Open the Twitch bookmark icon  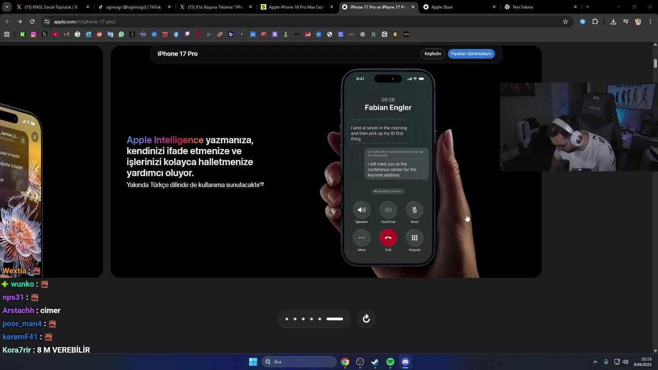pos(187,34)
